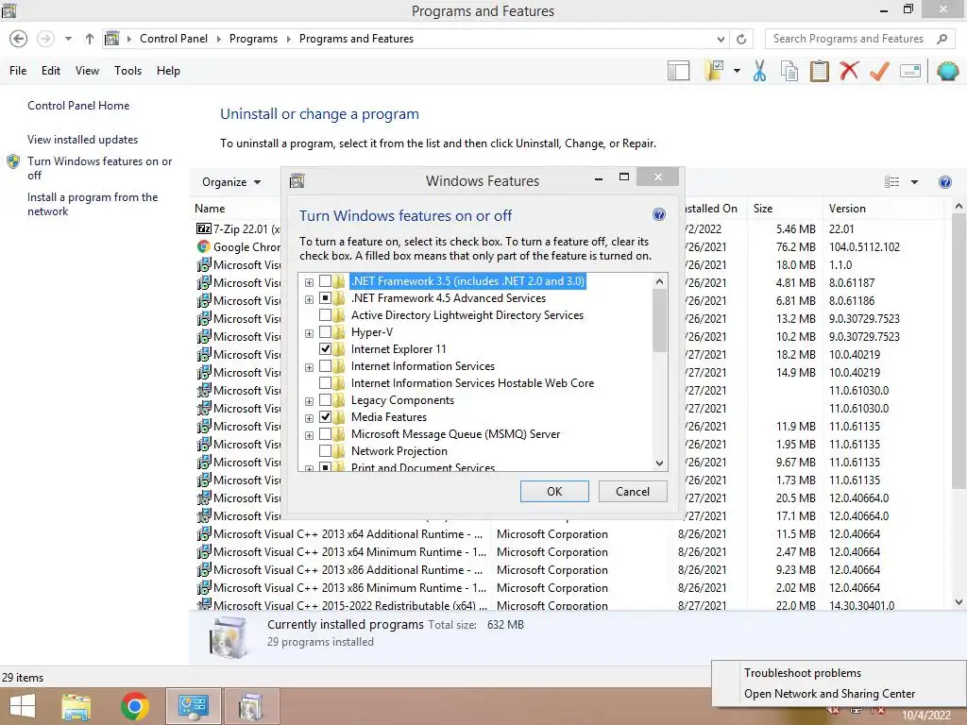Viewport: 967px width, 725px height.
Task: Select Troubleshoot problems in the popup menu
Action: click(803, 672)
